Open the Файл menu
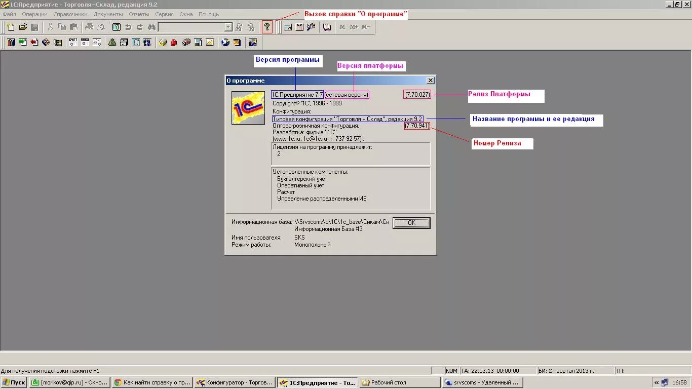Image resolution: width=692 pixels, height=389 pixels. point(9,14)
